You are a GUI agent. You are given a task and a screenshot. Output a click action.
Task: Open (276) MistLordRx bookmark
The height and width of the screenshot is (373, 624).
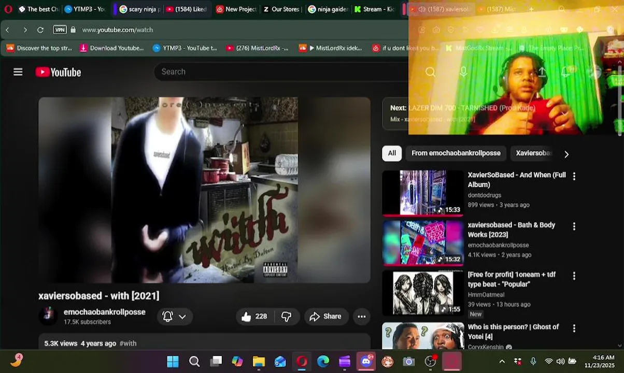coord(257,48)
